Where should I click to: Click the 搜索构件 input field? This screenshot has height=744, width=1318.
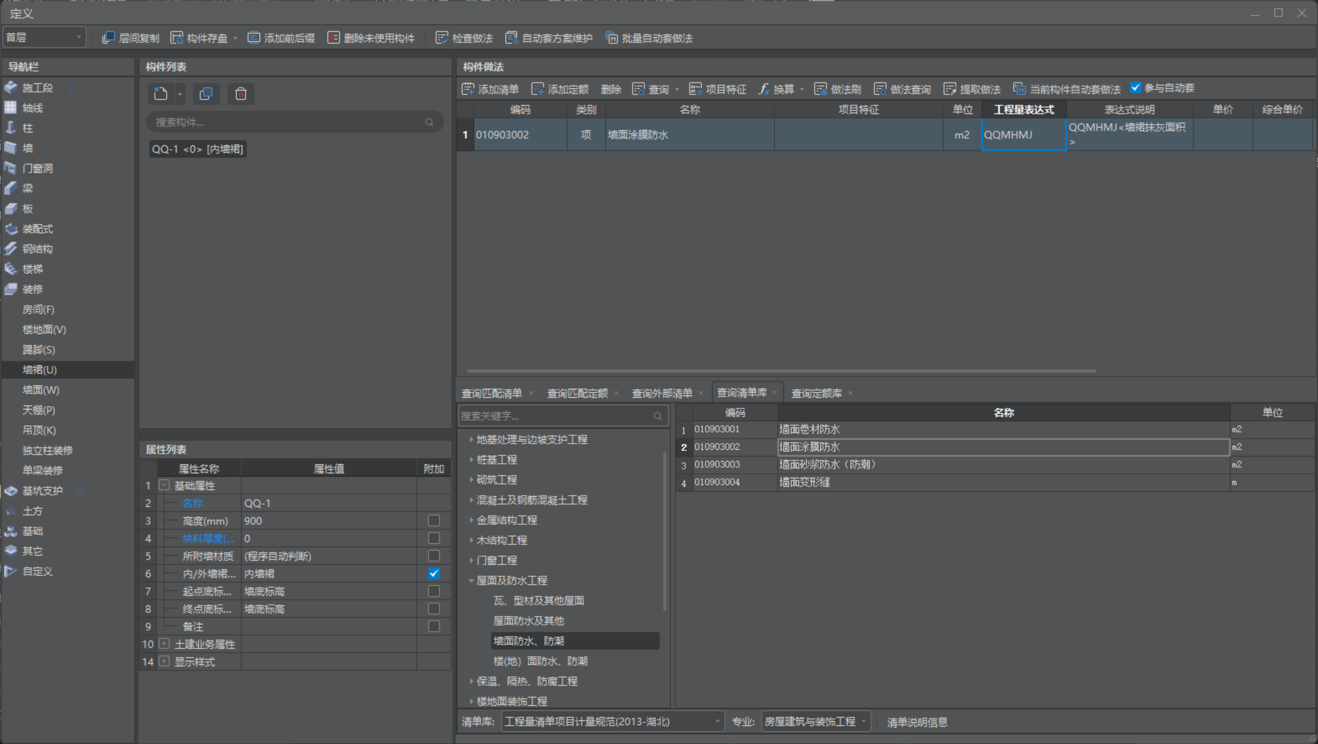click(x=295, y=122)
